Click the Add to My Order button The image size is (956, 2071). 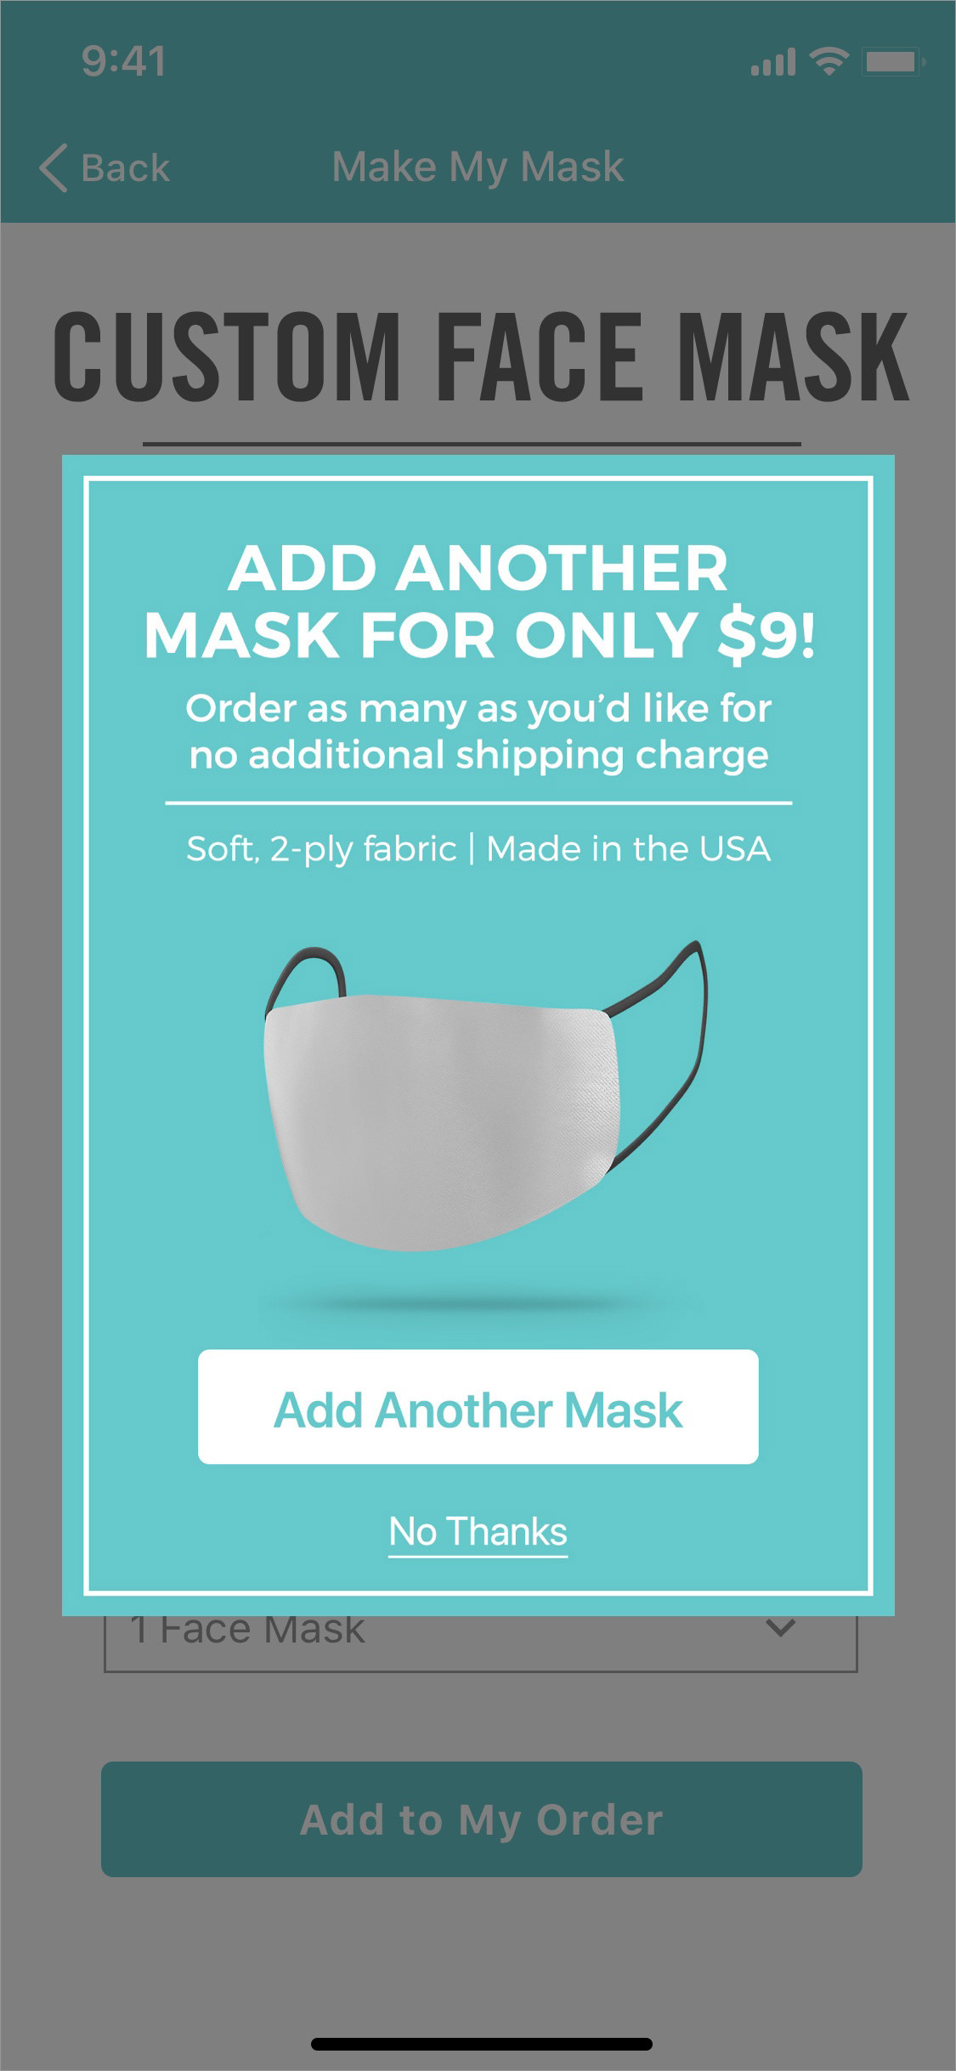click(x=482, y=1819)
